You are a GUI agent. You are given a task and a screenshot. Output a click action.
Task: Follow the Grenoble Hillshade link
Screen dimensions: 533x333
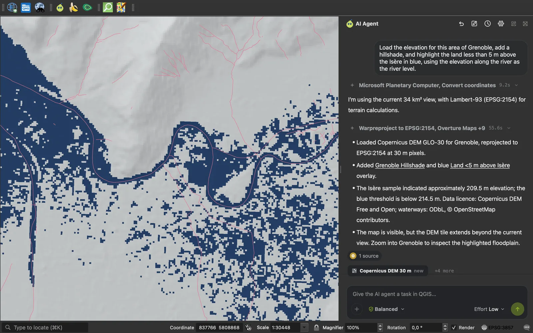click(x=400, y=165)
